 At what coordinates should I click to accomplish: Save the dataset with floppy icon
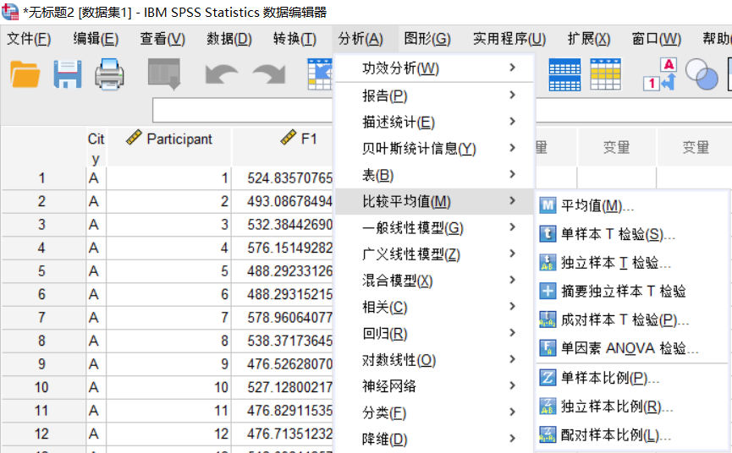point(67,74)
